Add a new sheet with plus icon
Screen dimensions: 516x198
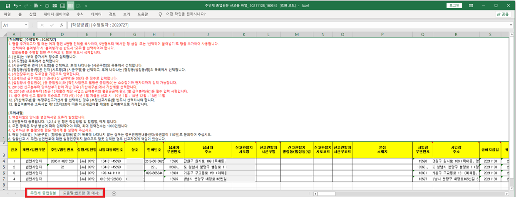pos(114,193)
